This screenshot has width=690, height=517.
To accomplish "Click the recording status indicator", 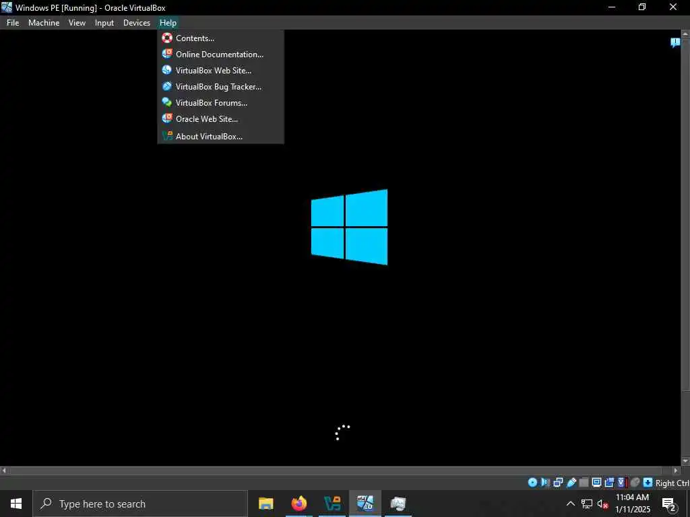I will [609, 483].
